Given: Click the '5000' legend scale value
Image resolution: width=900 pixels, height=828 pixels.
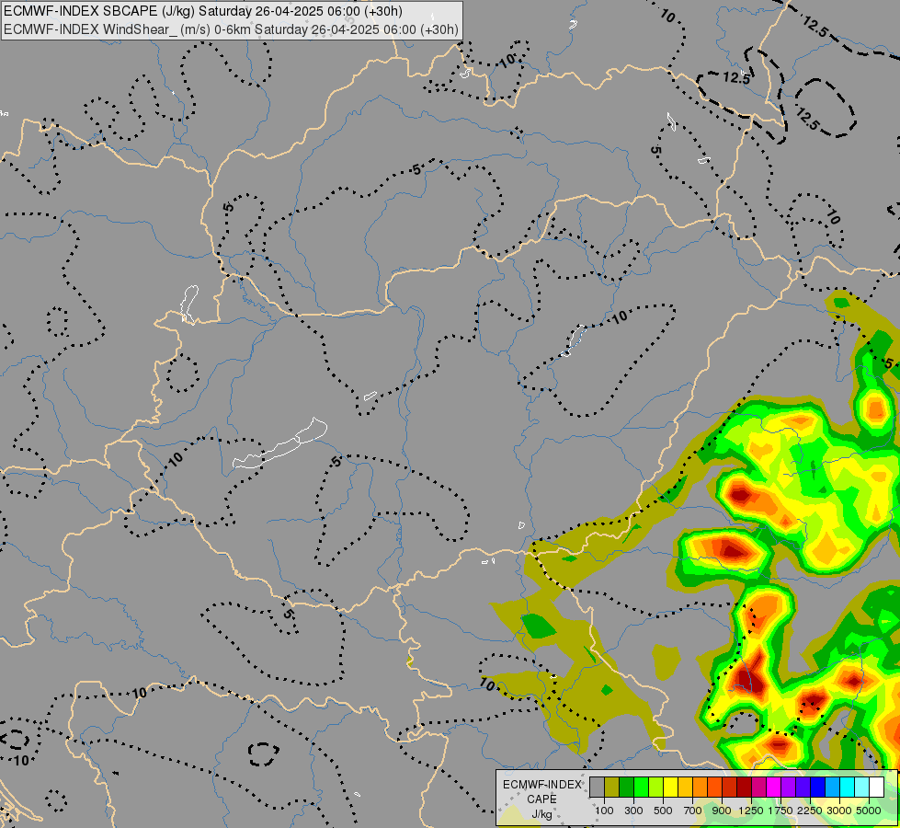Looking at the screenshot, I should [x=869, y=811].
